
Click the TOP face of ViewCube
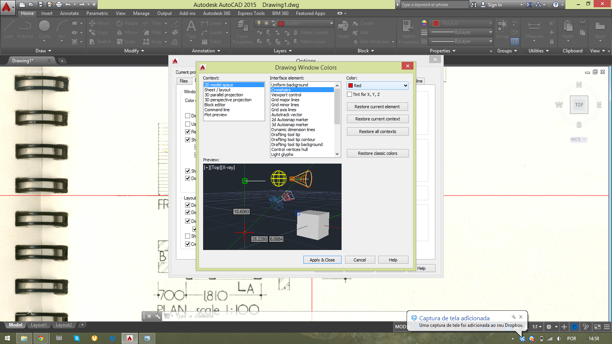pos(579,105)
